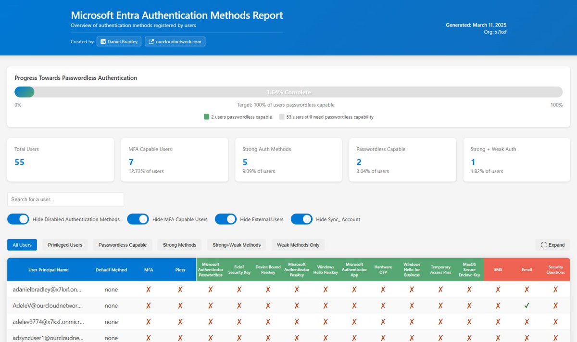Switch to Passwordless Capable tab

click(x=123, y=245)
